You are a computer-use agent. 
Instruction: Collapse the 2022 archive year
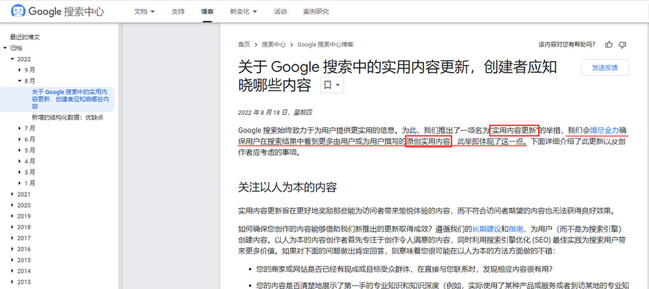coord(12,59)
